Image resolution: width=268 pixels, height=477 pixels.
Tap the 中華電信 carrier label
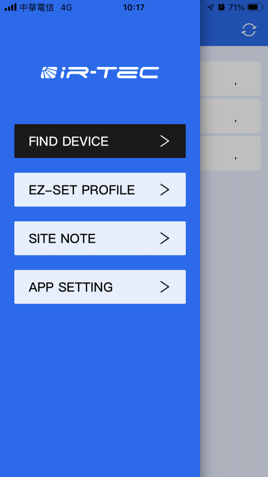point(37,7)
